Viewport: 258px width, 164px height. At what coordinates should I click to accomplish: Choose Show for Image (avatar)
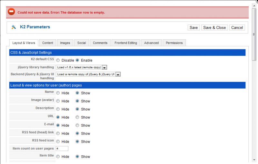77,101
